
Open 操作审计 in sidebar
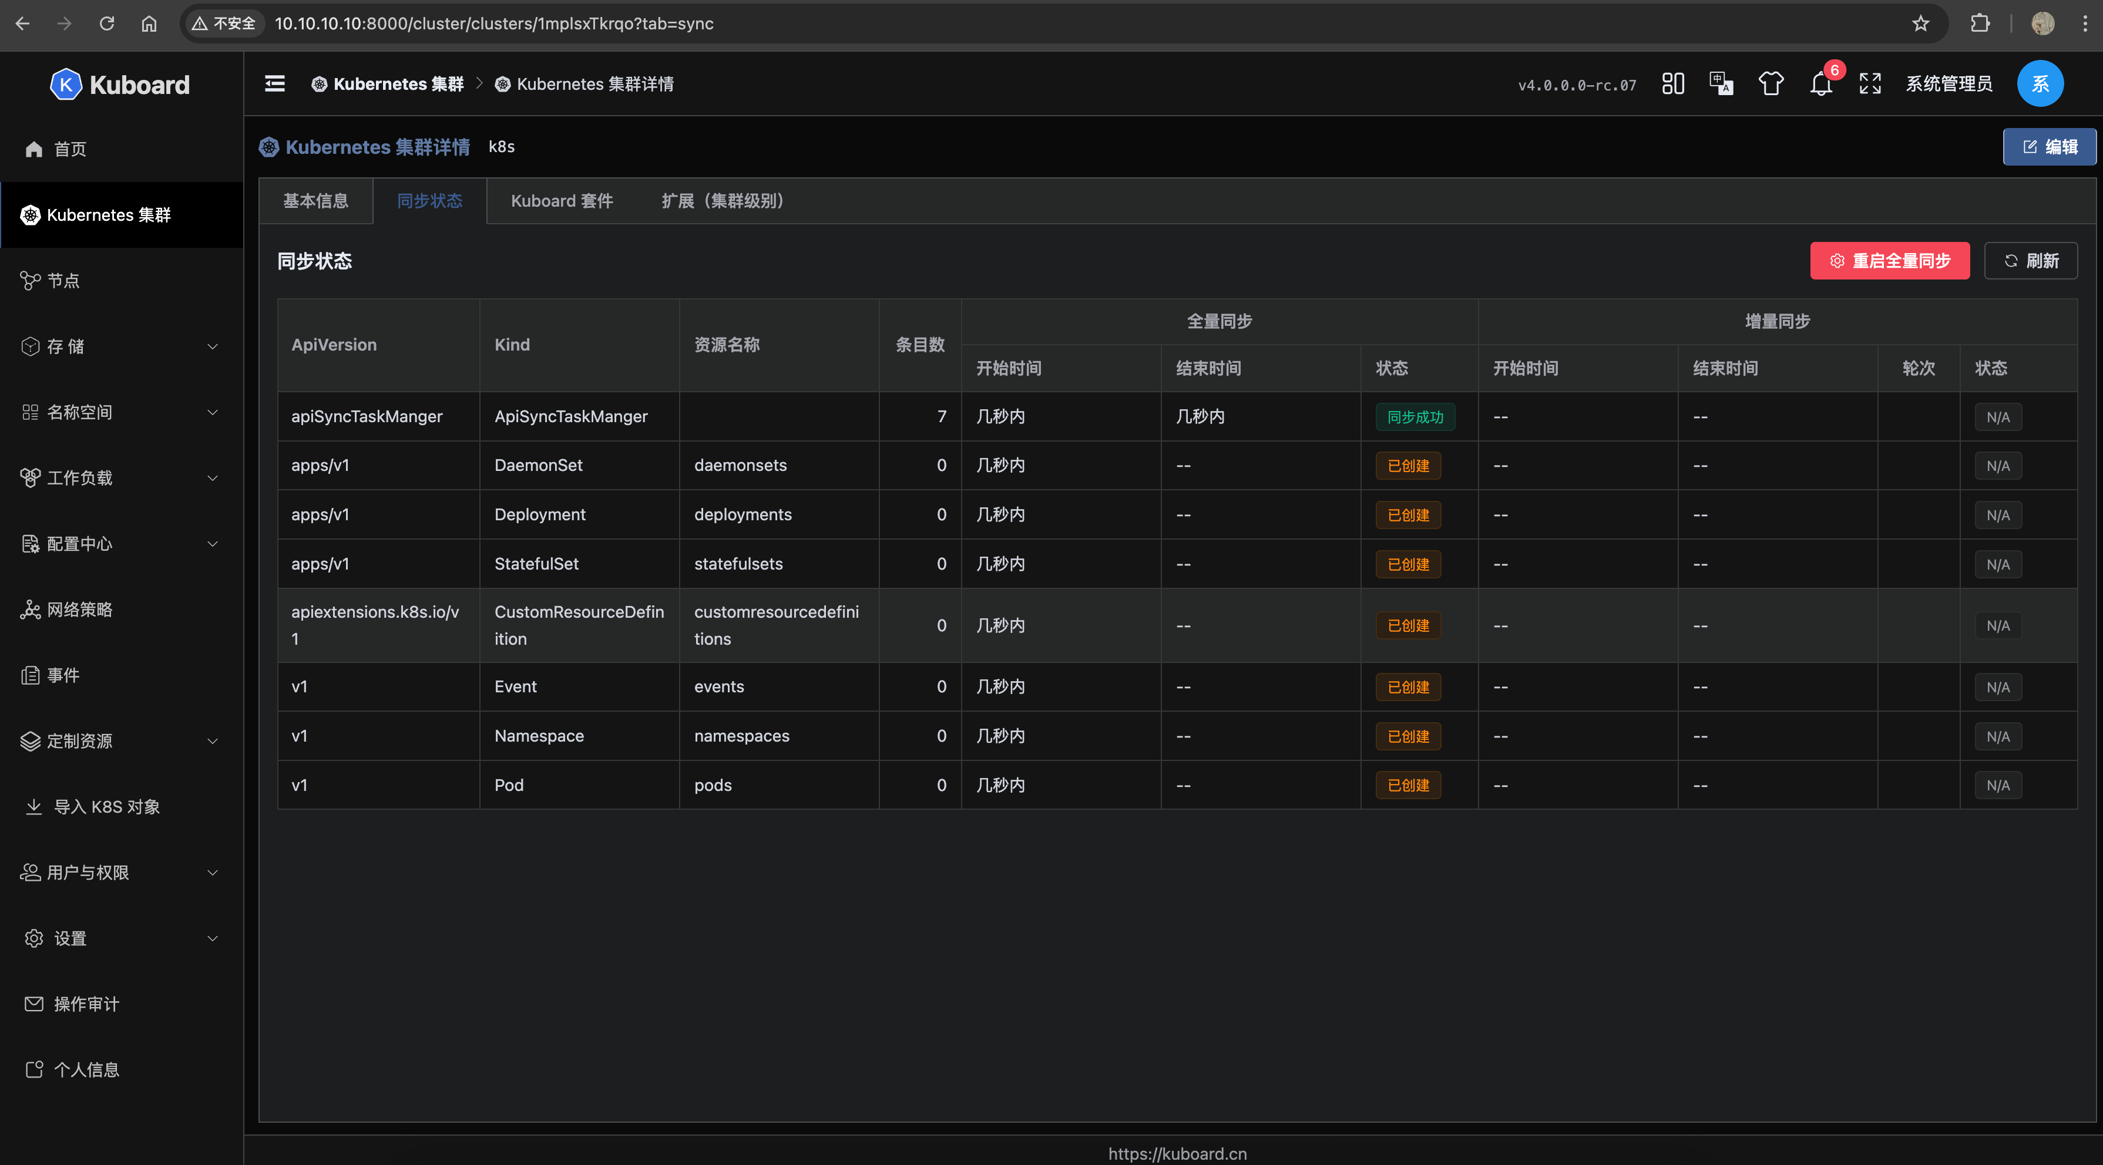(x=122, y=1004)
